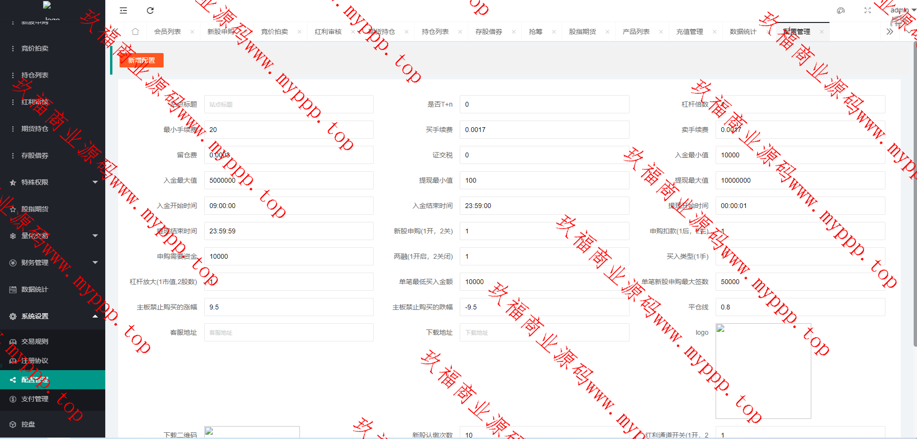Collapse the 系统设置 sidebar menu
This screenshot has height=439, width=917.
click(53, 316)
